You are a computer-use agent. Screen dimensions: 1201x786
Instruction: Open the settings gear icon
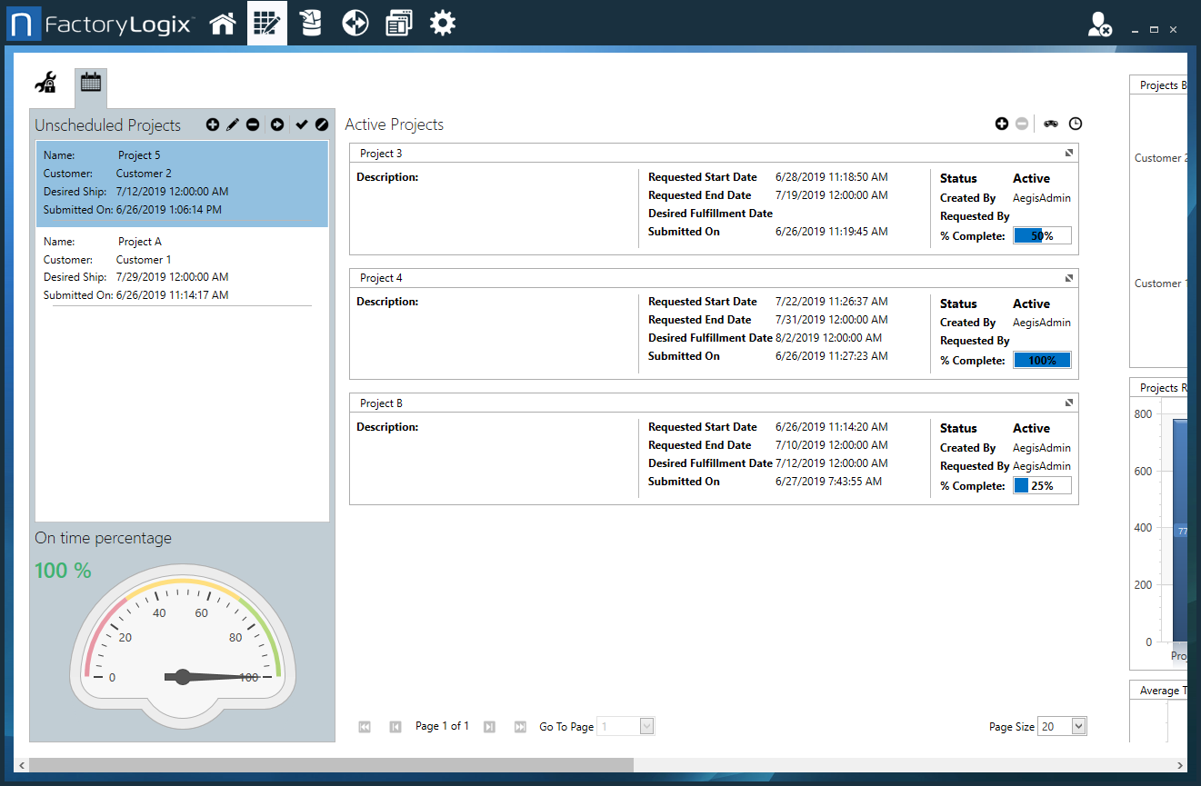click(x=443, y=23)
